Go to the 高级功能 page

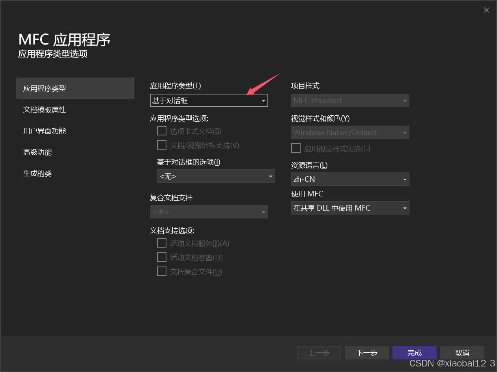[x=75, y=152]
